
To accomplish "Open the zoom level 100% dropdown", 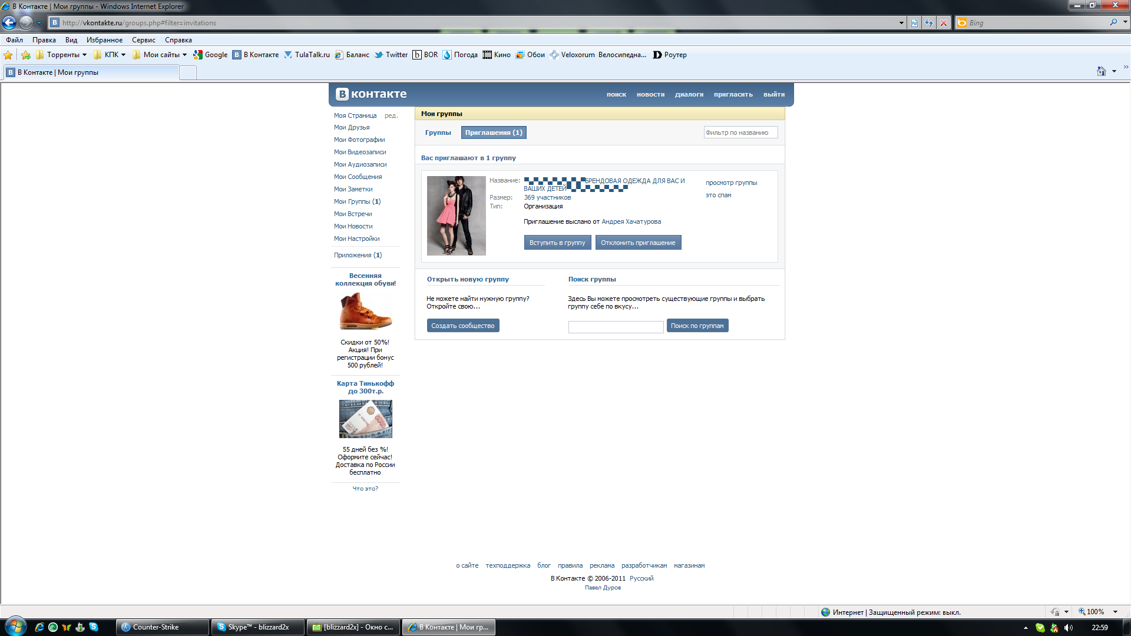I will (x=1115, y=612).
